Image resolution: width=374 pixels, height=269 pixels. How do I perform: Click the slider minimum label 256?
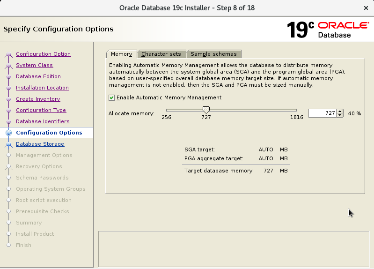tap(166, 117)
